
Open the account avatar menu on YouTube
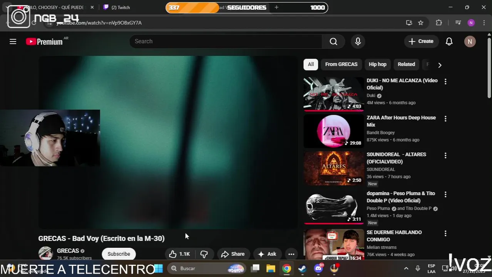click(470, 42)
